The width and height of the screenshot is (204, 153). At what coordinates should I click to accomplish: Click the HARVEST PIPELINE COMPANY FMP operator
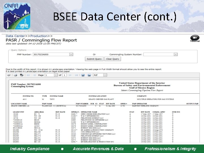145,106
